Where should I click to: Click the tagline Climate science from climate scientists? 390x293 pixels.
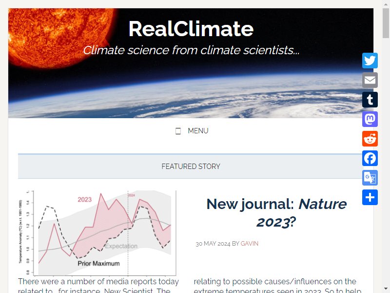click(191, 50)
